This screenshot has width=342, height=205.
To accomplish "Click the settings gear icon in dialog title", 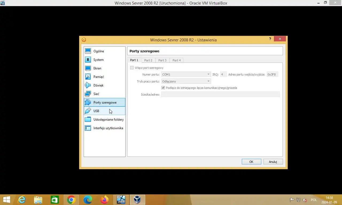I will (84, 40).
